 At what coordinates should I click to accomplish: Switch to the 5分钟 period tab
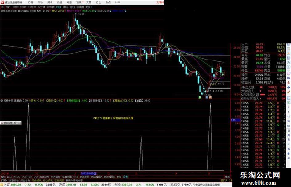(x=23, y=7)
